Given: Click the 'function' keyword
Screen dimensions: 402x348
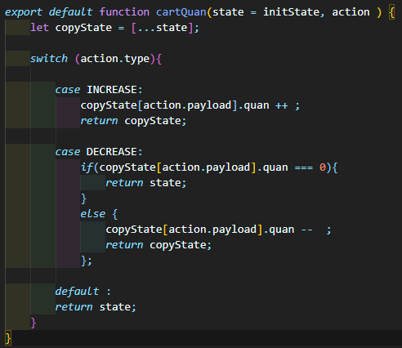Looking at the screenshot, I should pos(124,12).
